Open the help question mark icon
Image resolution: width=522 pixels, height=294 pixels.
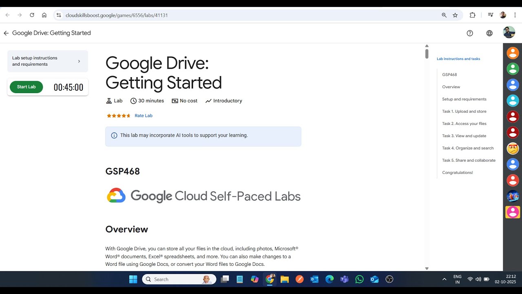click(470, 33)
